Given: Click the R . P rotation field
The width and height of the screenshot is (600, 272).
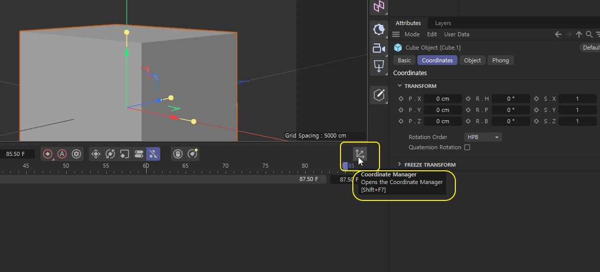Looking at the screenshot, I should (511, 110).
